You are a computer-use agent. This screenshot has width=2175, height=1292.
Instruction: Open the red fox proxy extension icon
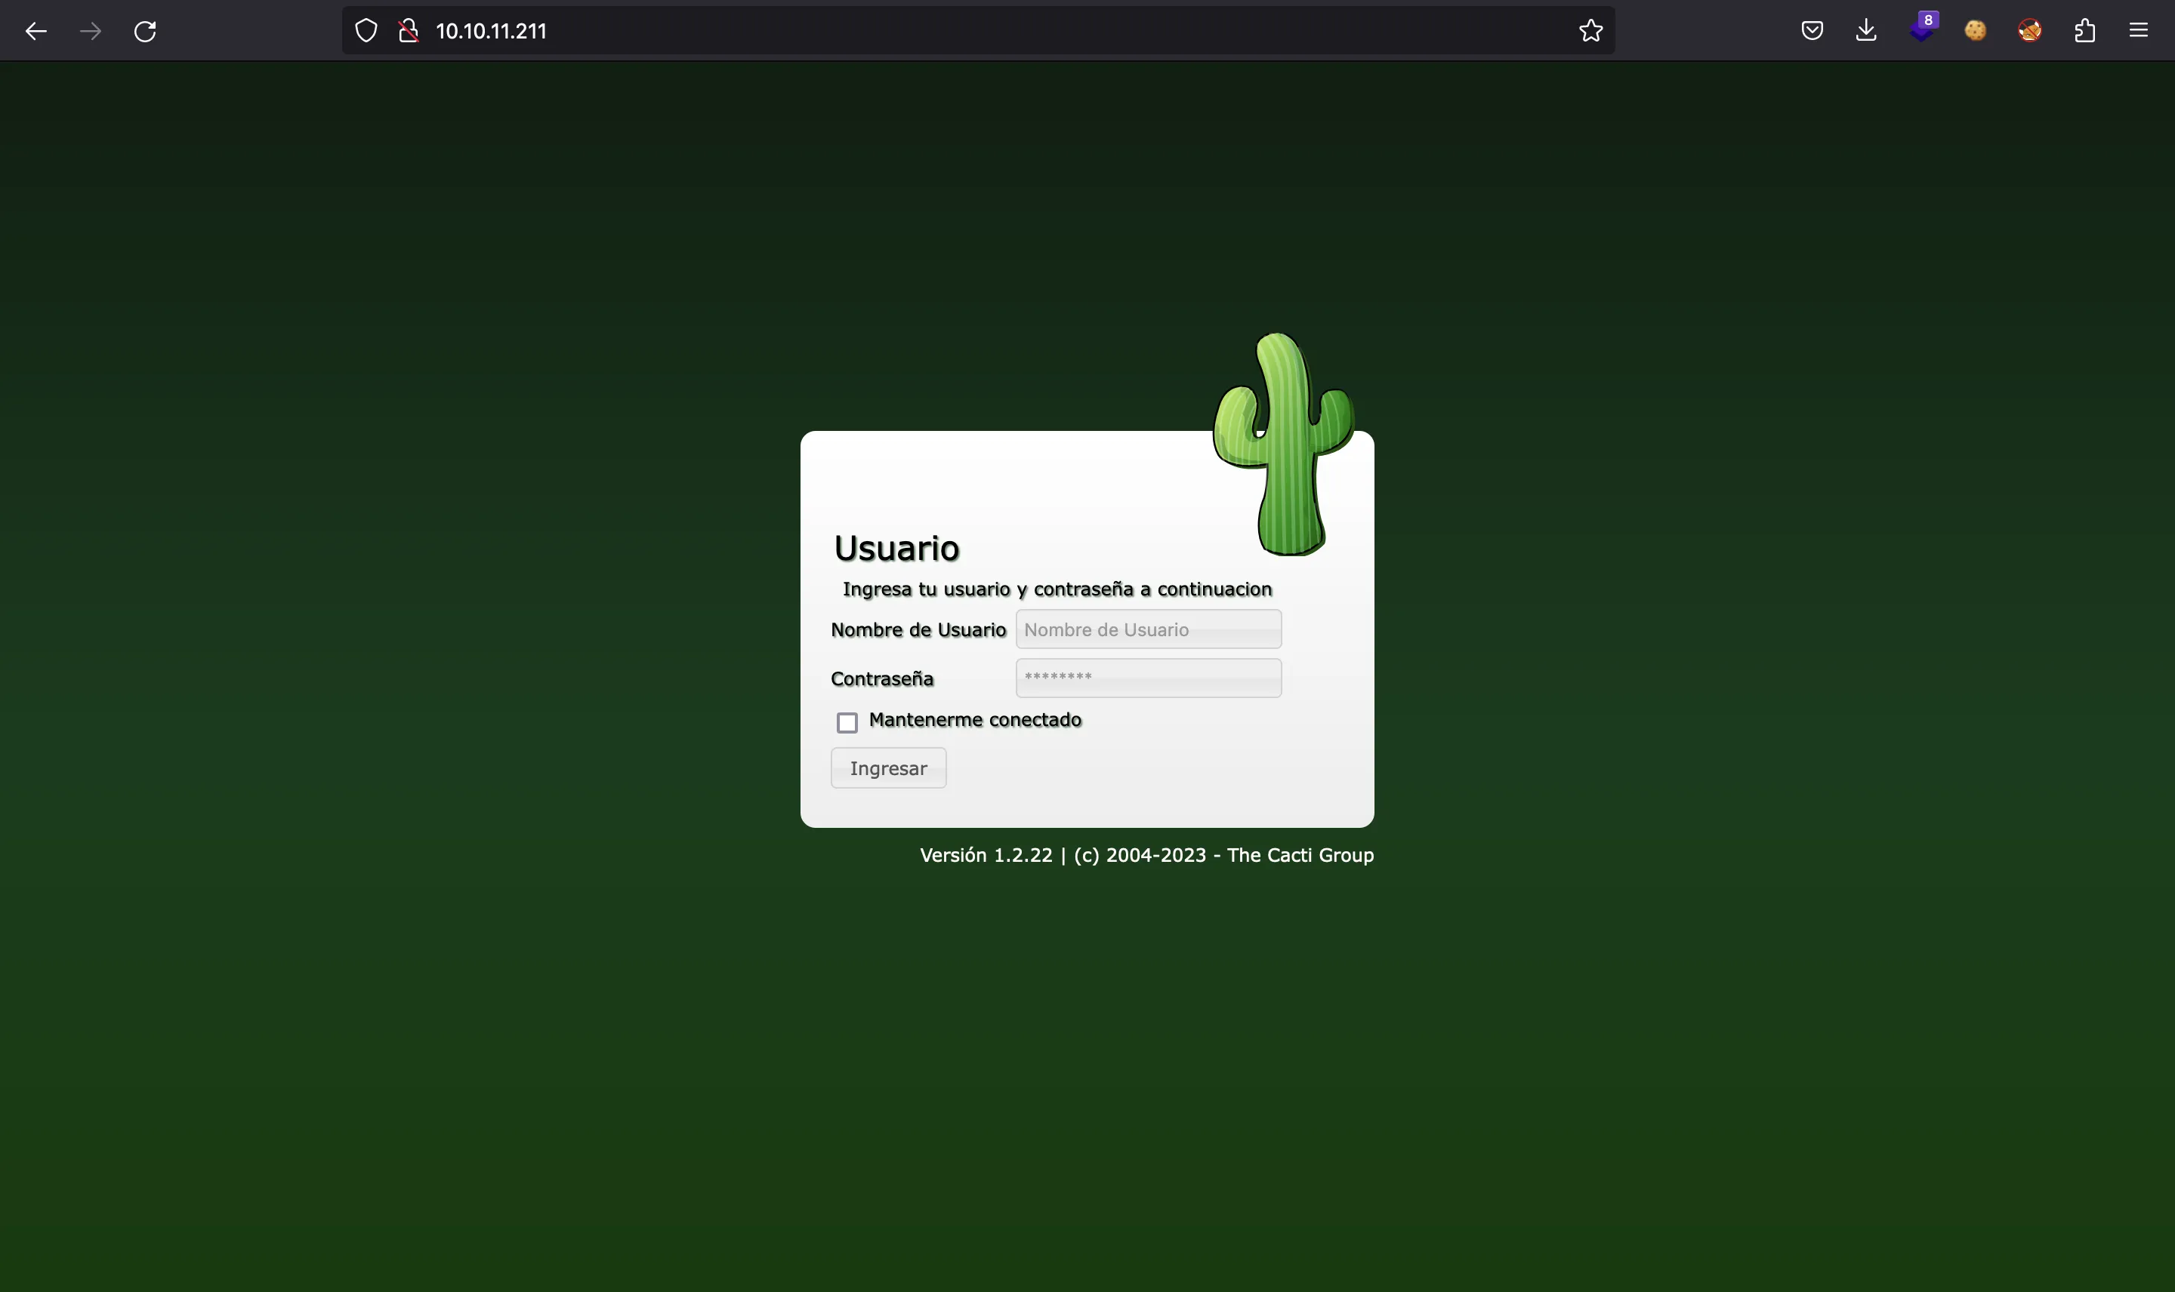[x=2029, y=32]
